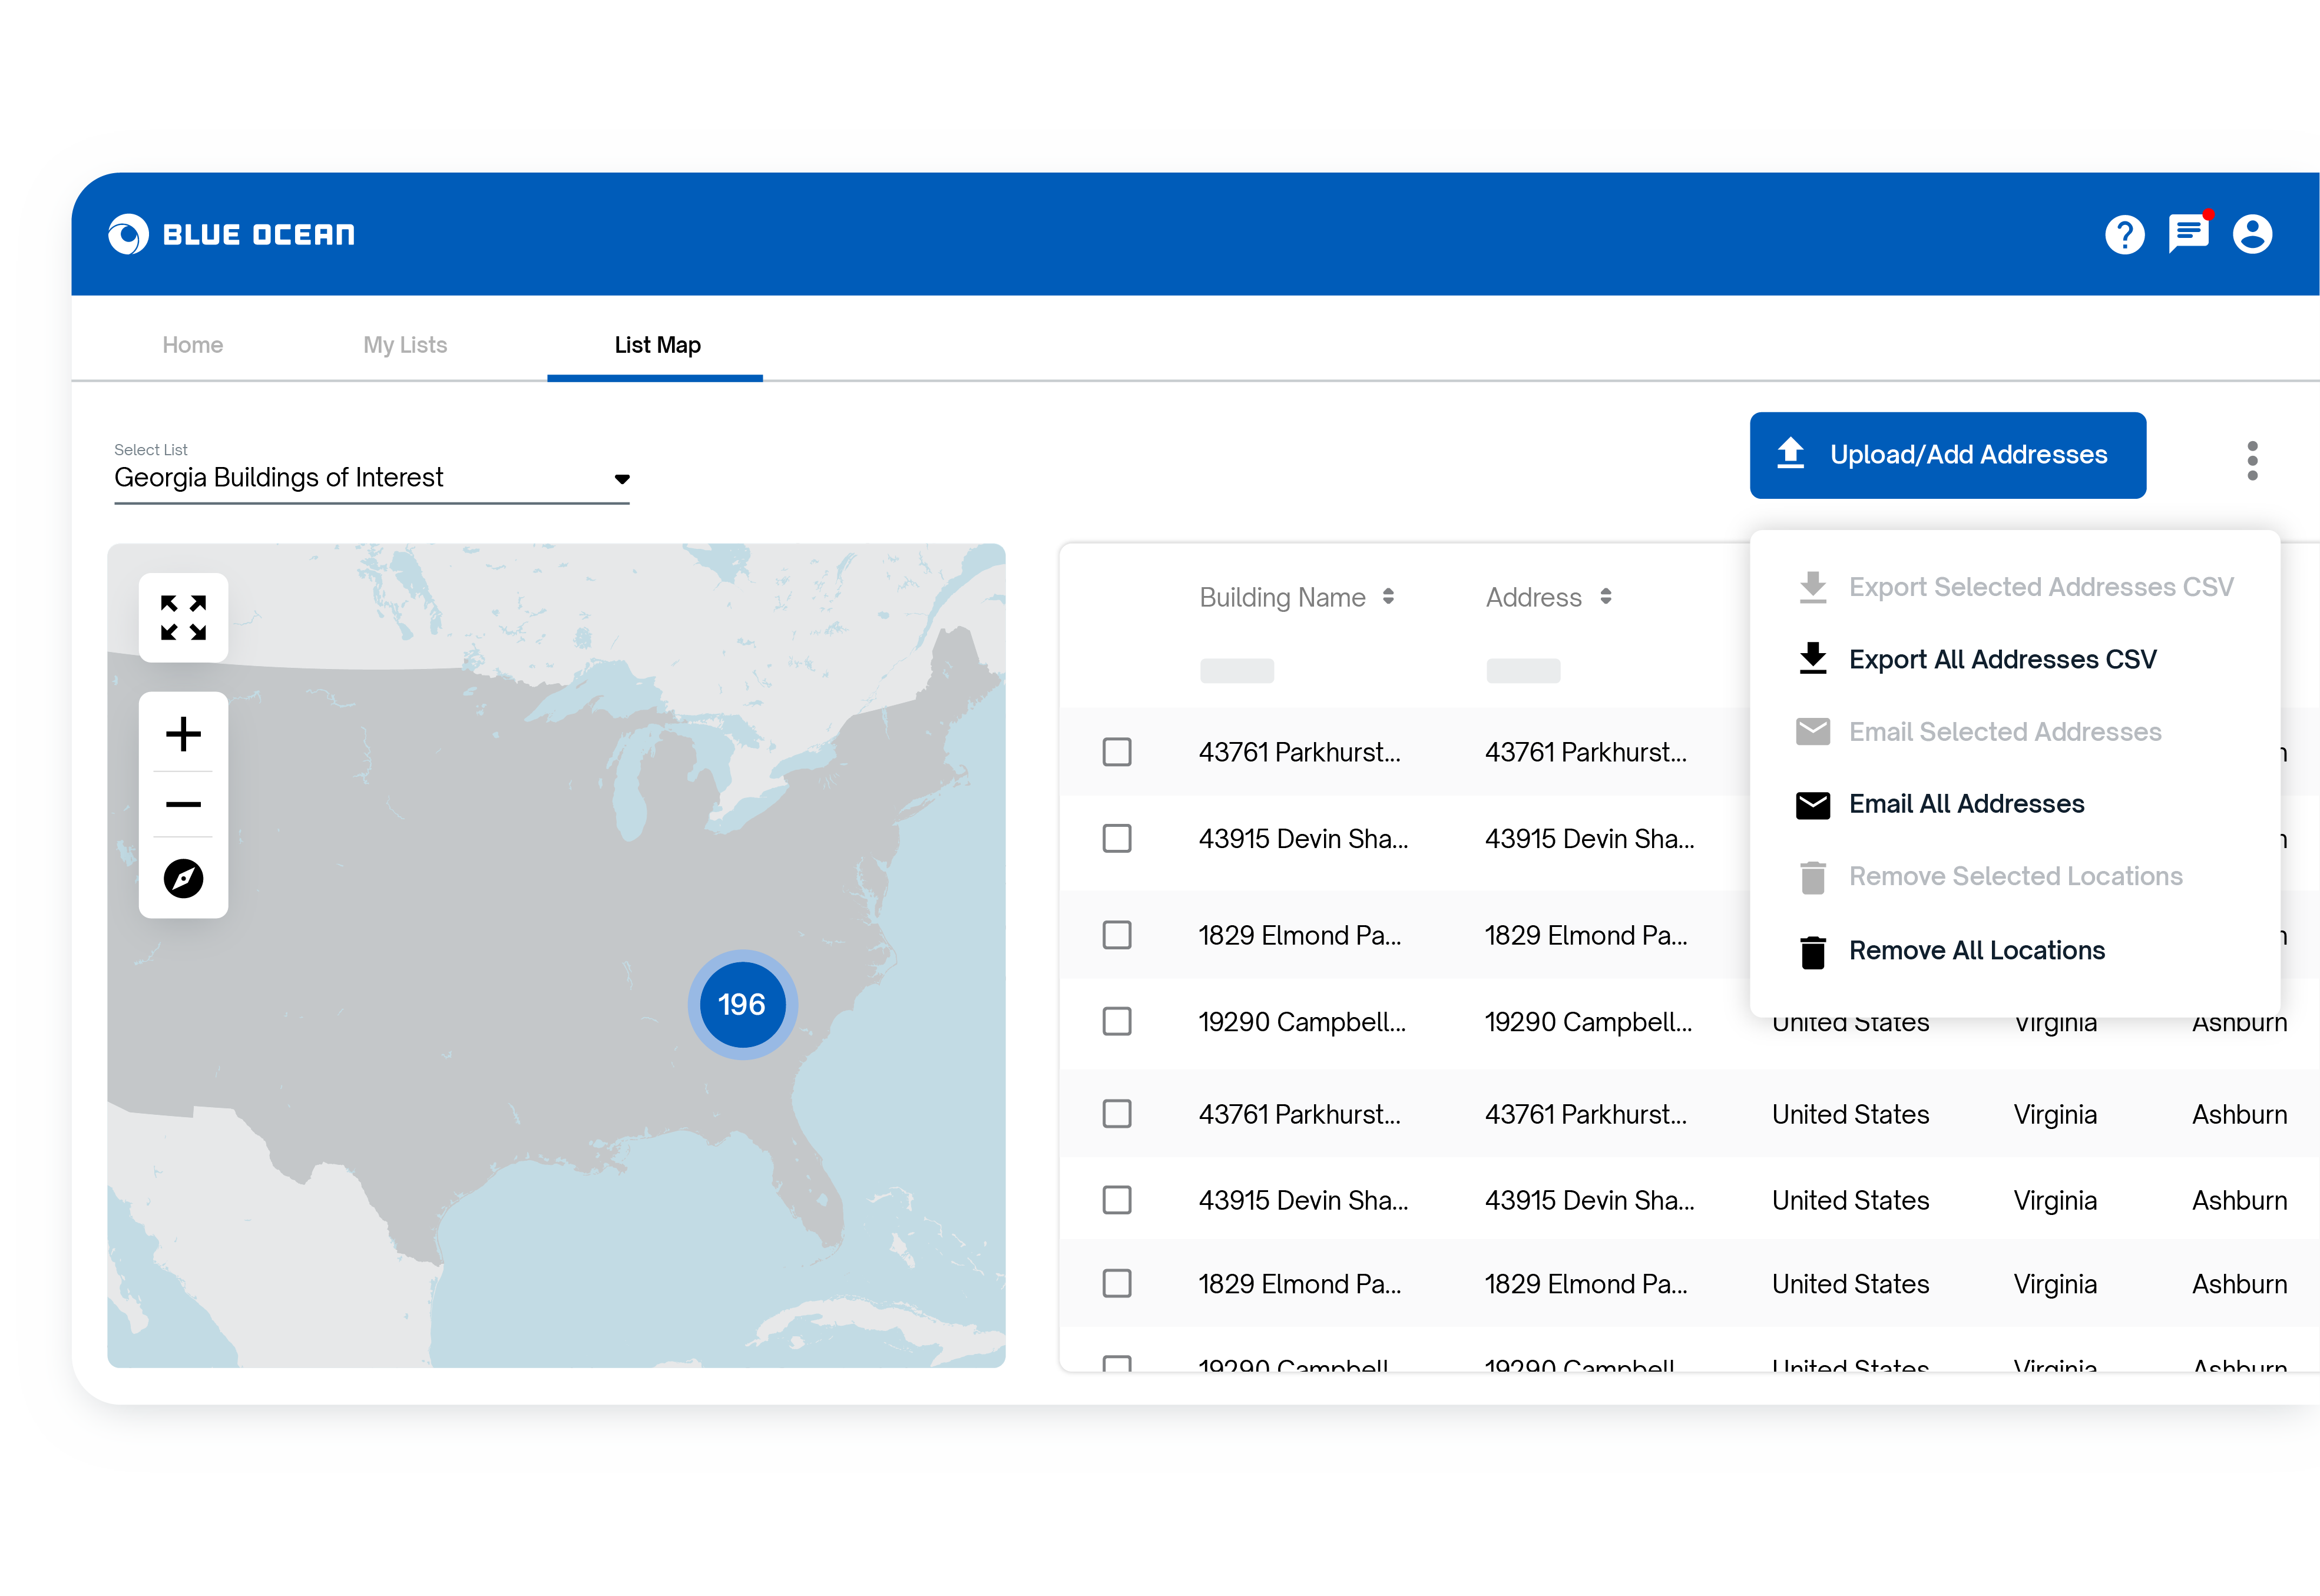Go to the Home tab
Screen dimensions: 2320x1596
pyautogui.click(x=192, y=345)
